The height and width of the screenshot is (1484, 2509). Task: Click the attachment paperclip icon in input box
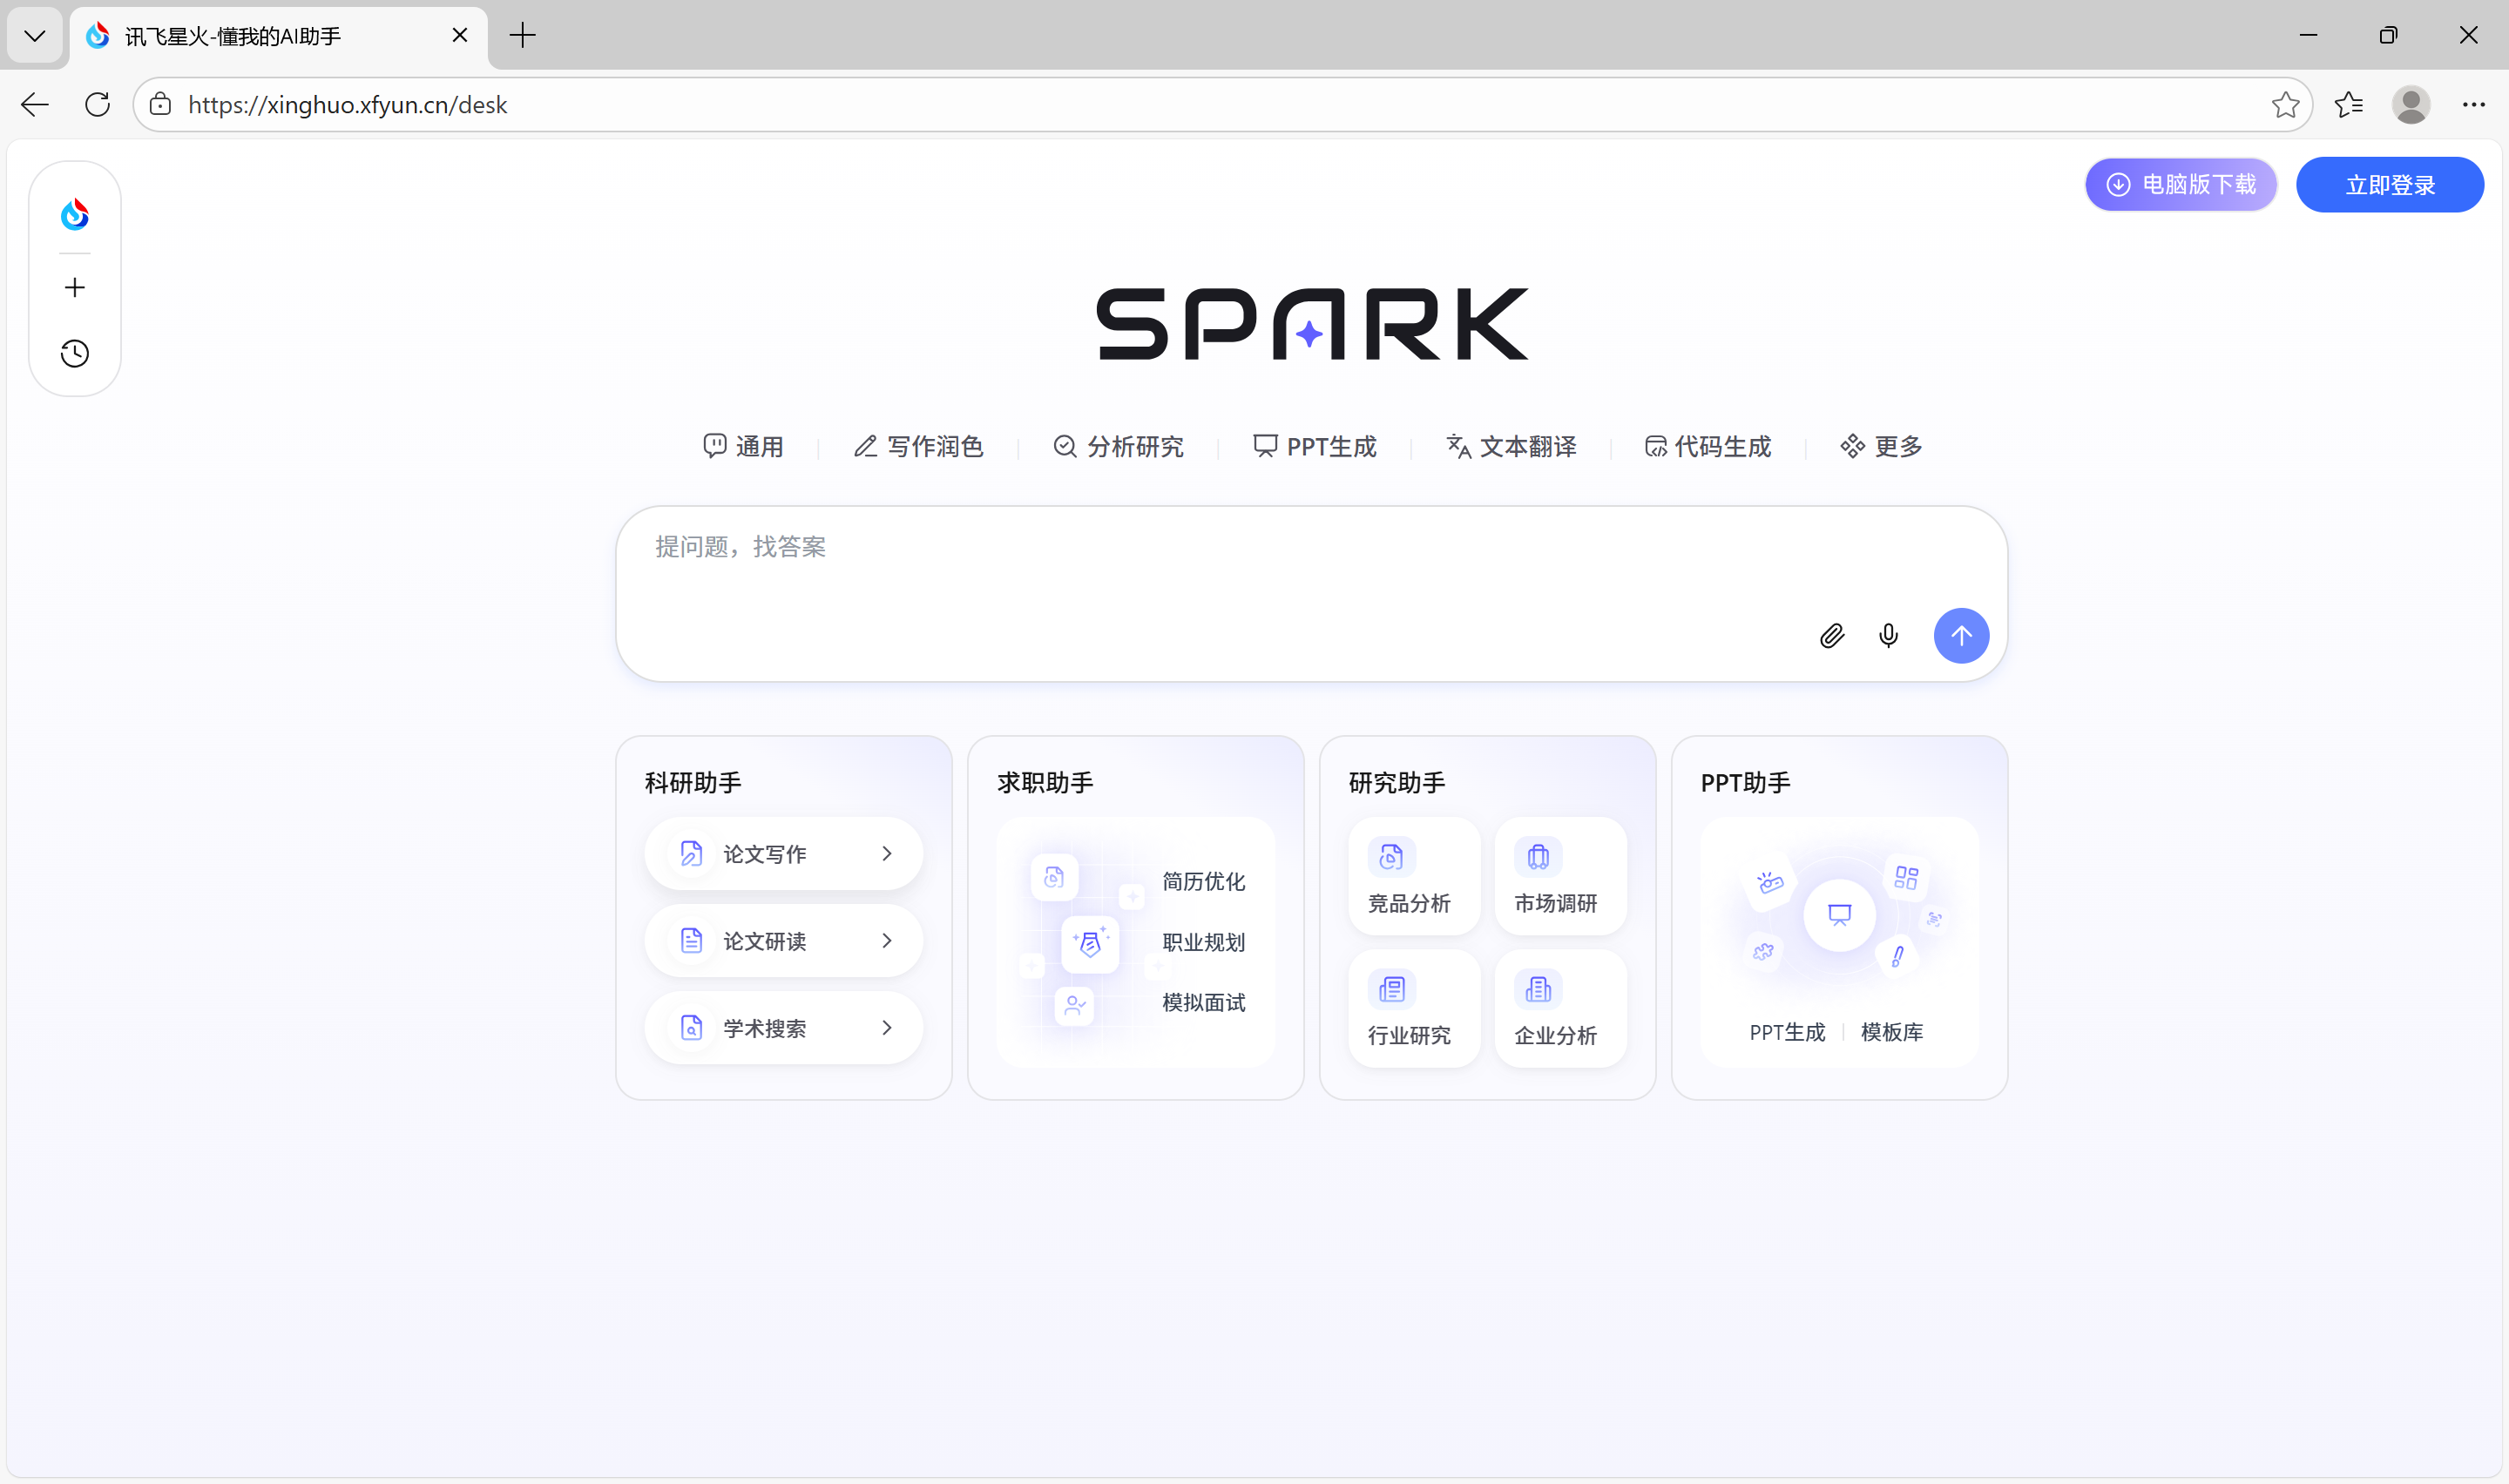click(x=1831, y=636)
